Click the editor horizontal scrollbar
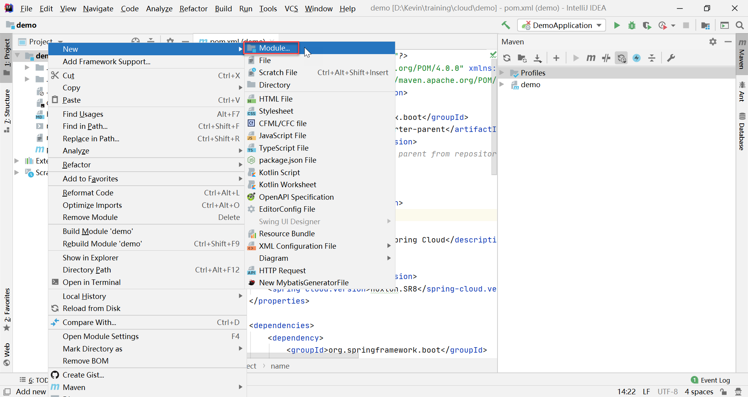Screen dimensions: 748x397 tap(302, 356)
